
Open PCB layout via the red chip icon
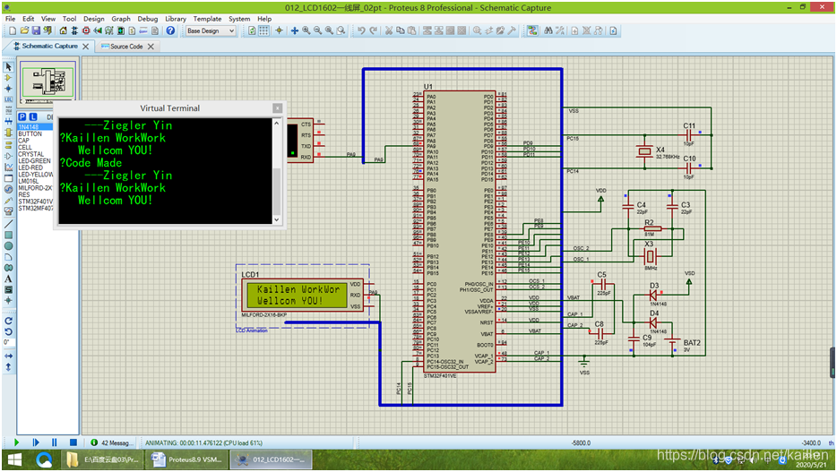tap(86, 31)
